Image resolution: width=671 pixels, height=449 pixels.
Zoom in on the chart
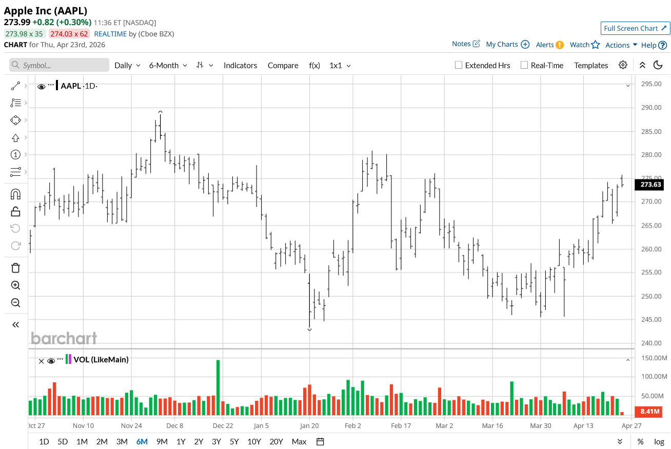15,285
